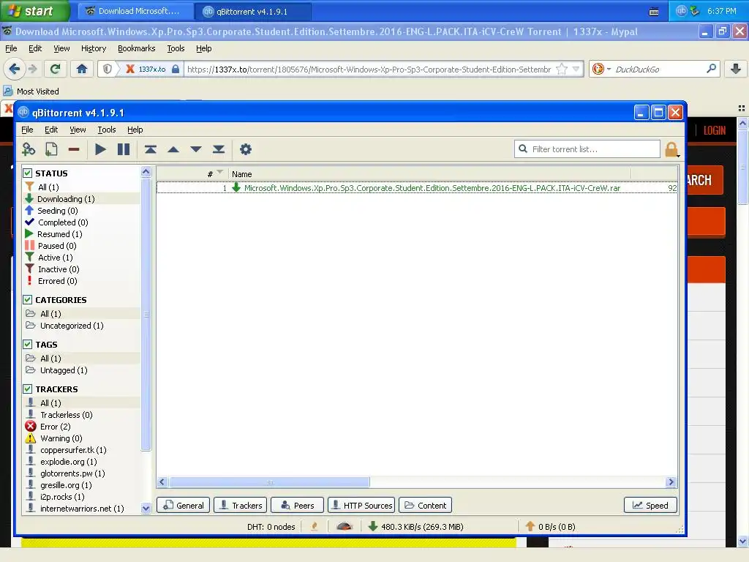749x562 pixels.
Task: Click the connection status plug icon
Action: click(x=315, y=527)
